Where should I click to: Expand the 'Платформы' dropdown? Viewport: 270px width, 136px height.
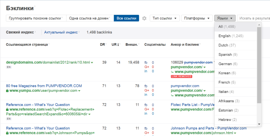(197, 18)
